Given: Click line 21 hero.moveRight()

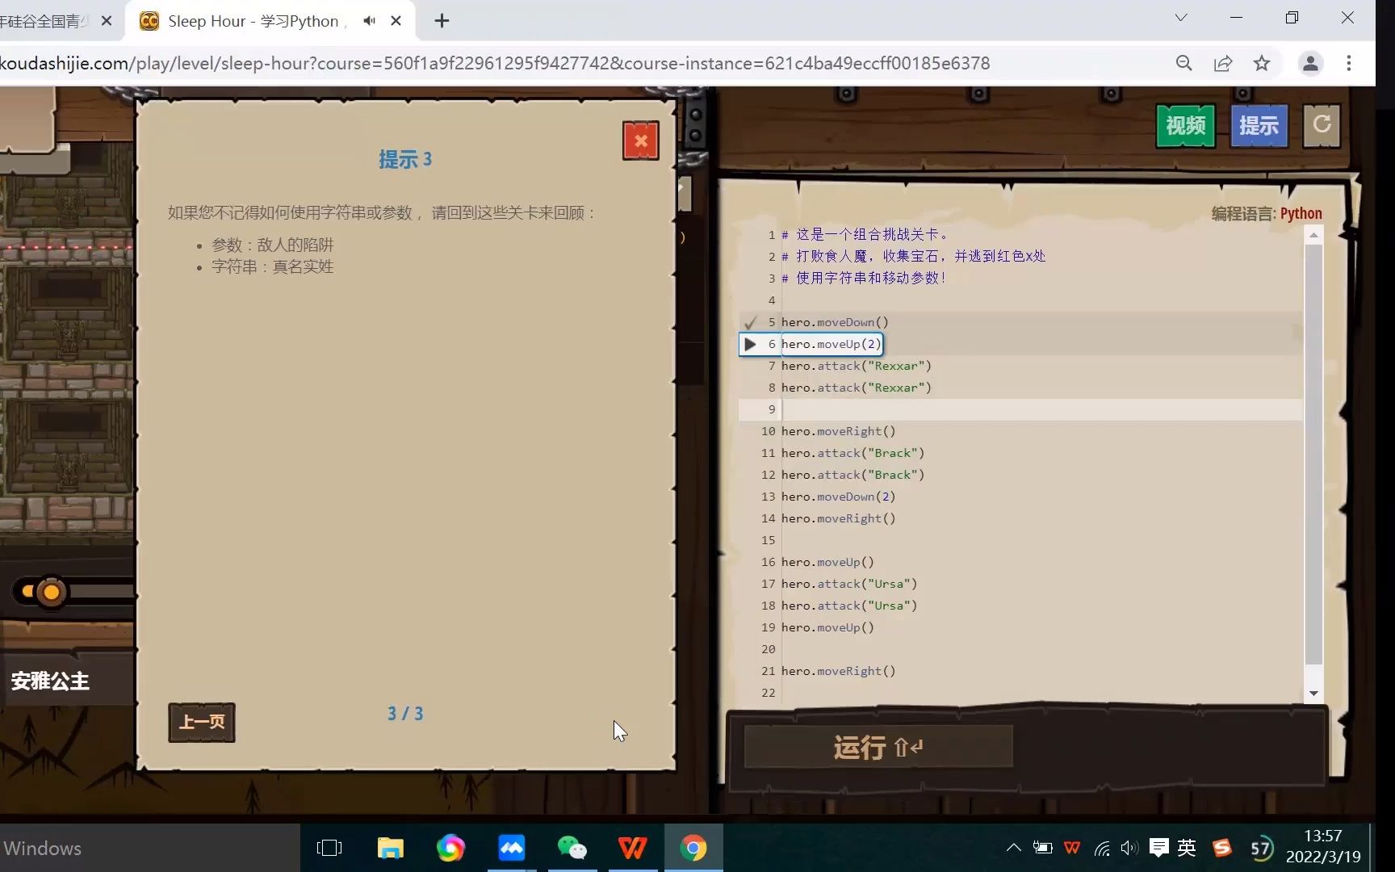Looking at the screenshot, I should (838, 671).
